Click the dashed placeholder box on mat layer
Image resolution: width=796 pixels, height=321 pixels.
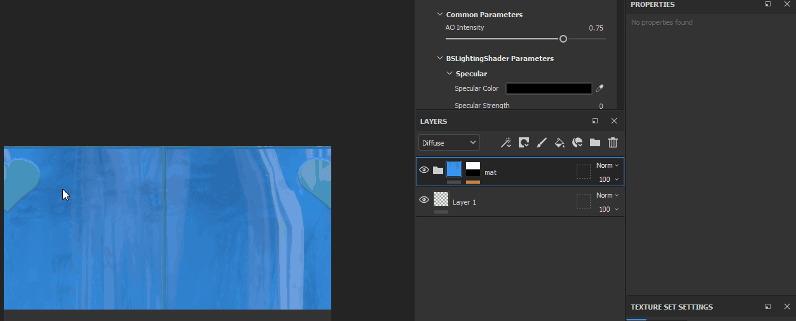click(x=584, y=172)
